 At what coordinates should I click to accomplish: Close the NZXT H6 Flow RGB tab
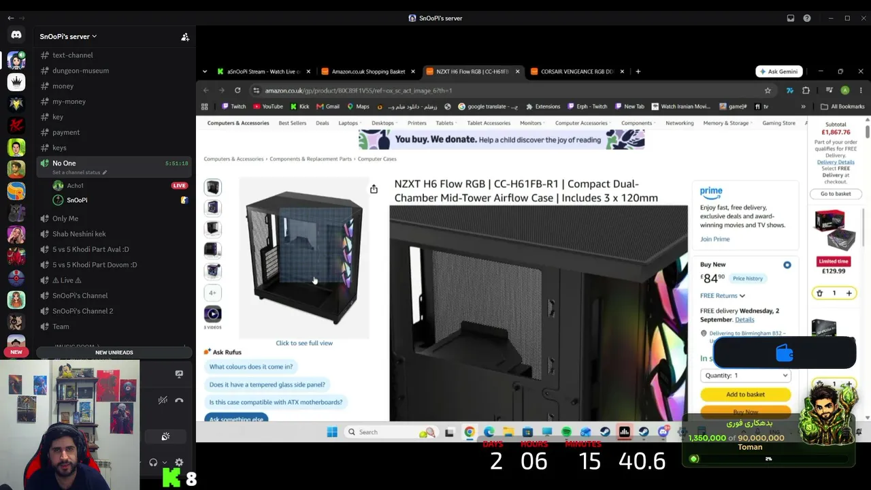(x=517, y=71)
